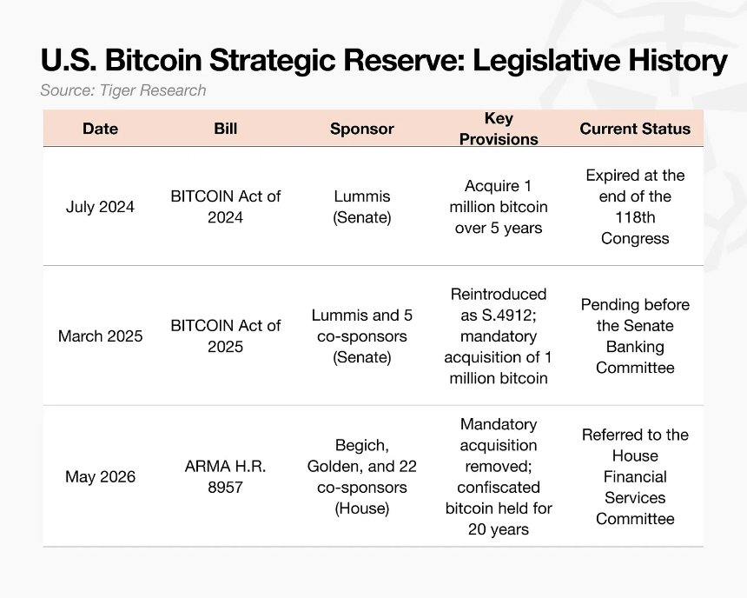Select the 'ARMA H.R. 8957' bill cell
Image resolution: width=747 pixels, height=598 pixels.
[x=225, y=476]
